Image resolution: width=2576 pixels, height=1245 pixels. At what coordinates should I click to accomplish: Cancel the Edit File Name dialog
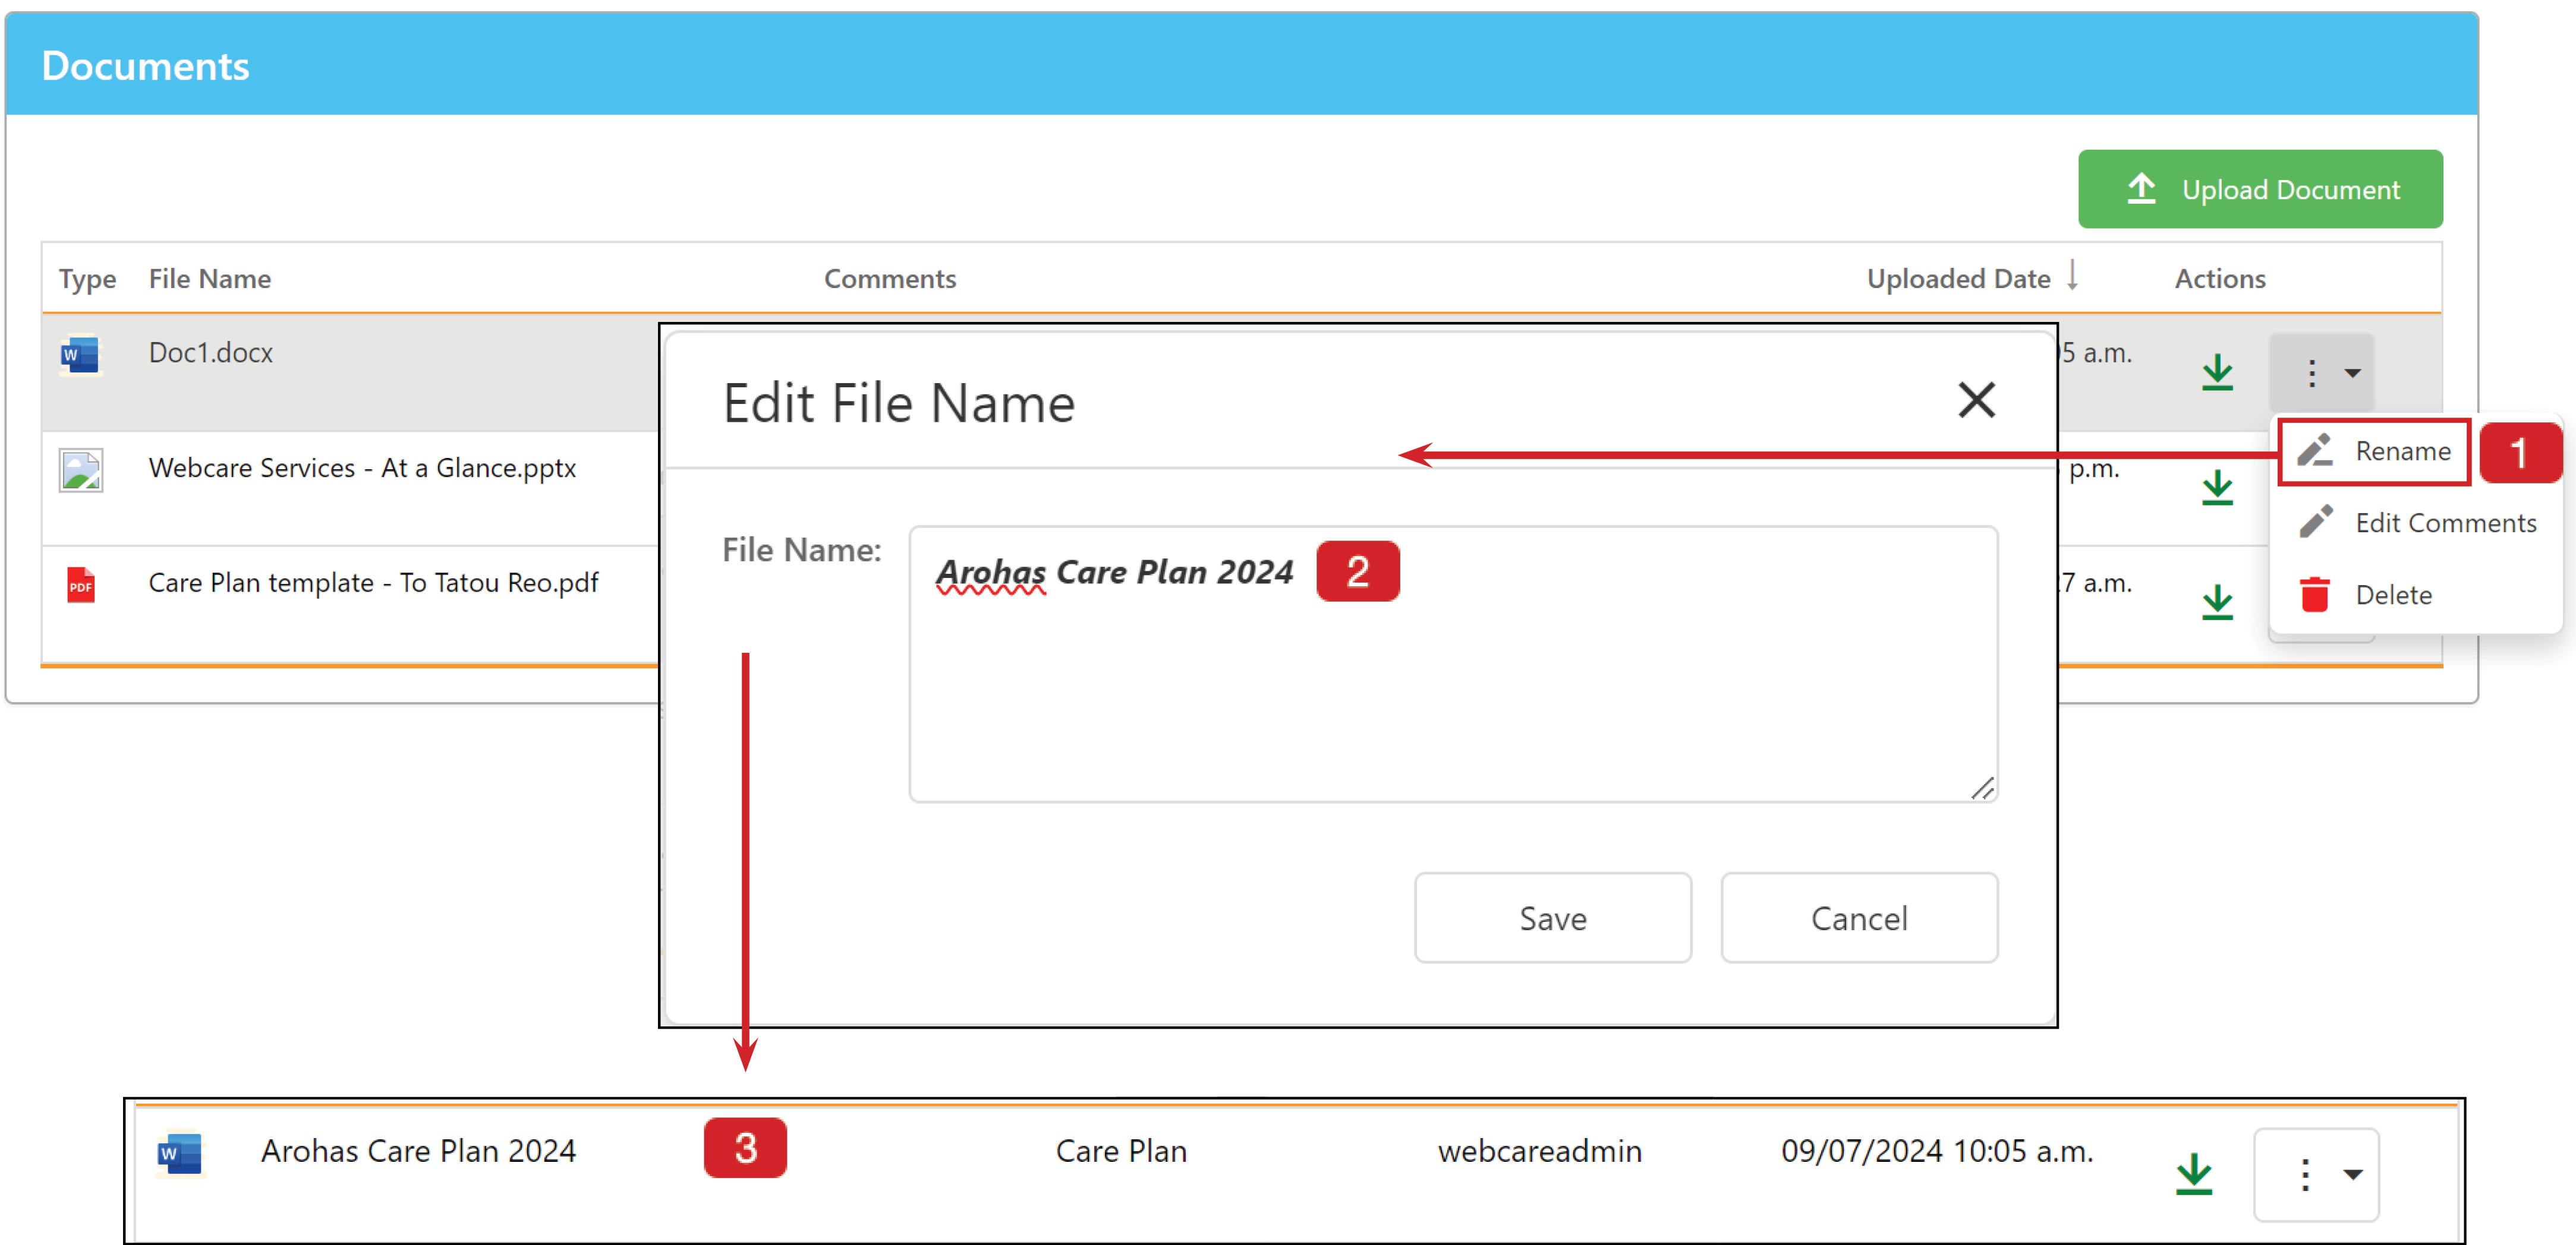1859,917
